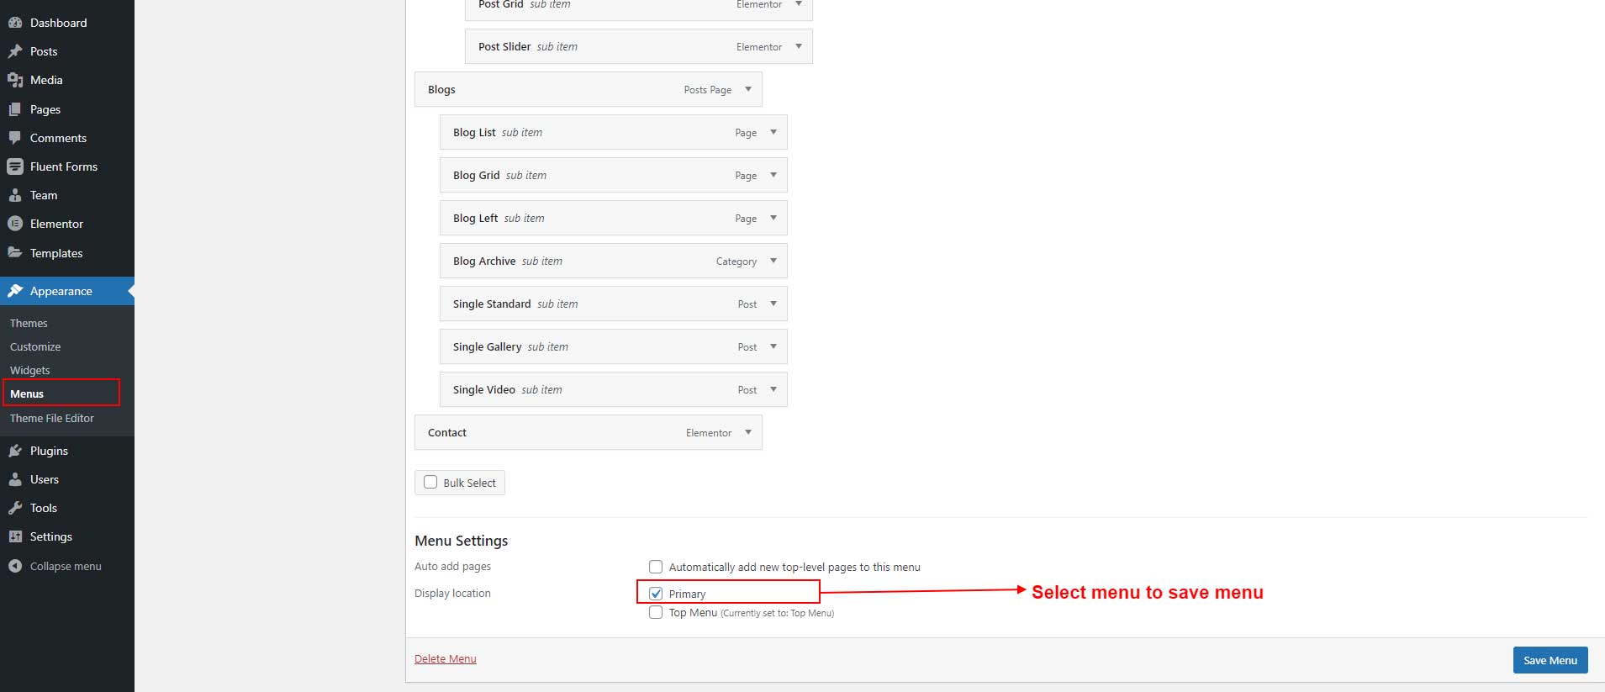
Task: Click the Dashboard gauge icon
Action: point(15,23)
